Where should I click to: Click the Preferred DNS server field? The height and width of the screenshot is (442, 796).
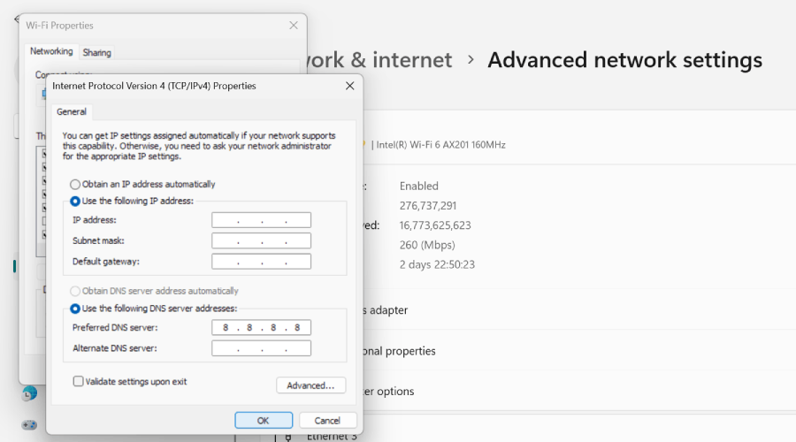(262, 328)
